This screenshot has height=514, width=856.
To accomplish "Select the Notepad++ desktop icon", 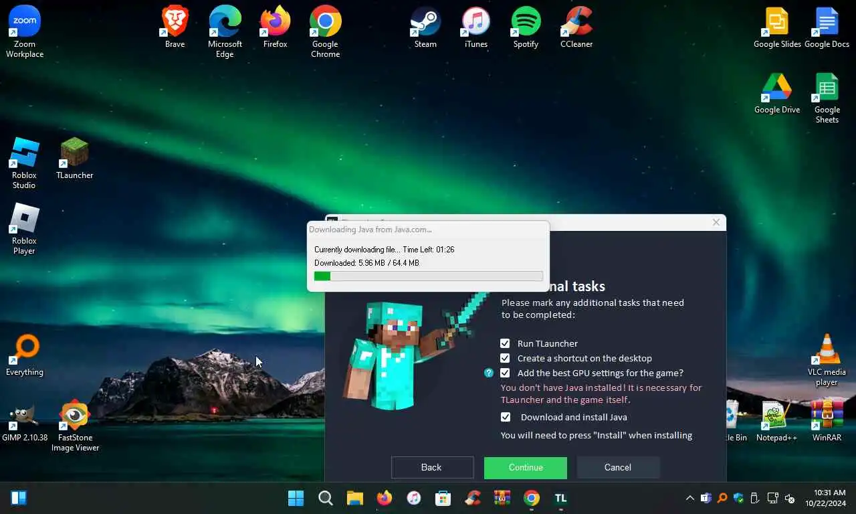I will click(x=776, y=420).
